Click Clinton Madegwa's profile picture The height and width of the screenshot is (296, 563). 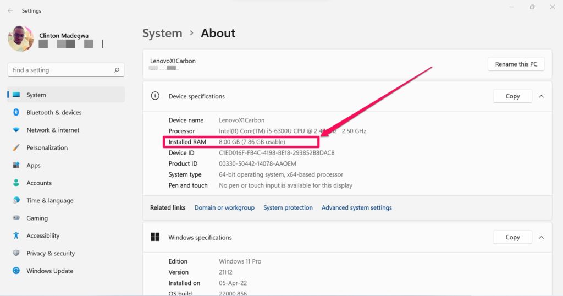click(21, 39)
